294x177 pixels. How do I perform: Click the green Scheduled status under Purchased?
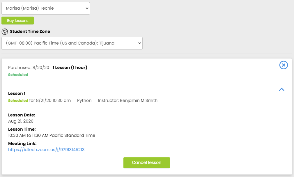pos(18,75)
